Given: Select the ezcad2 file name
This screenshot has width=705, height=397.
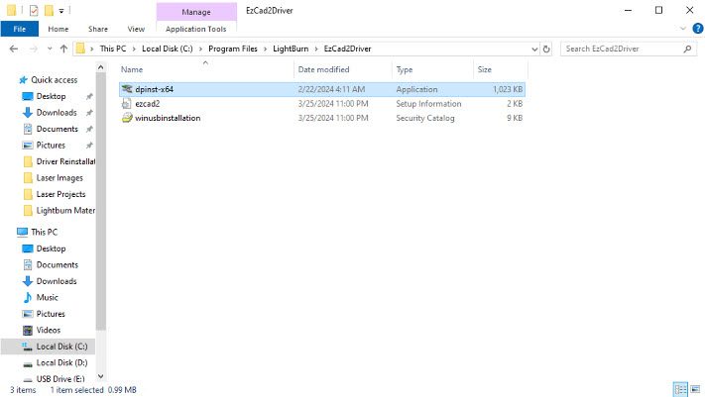Looking at the screenshot, I should click(x=147, y=103).
